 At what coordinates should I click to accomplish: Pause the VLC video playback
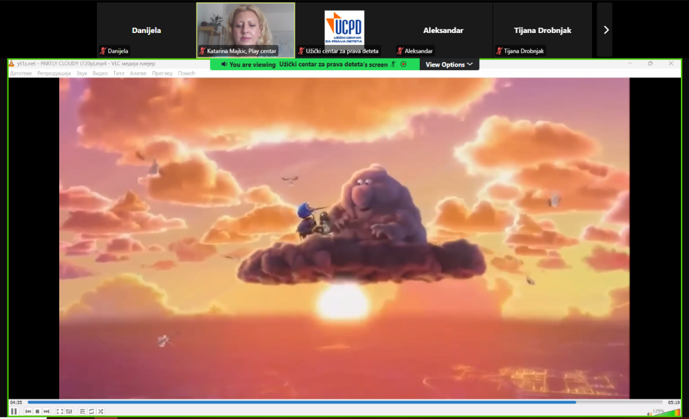[x=14, y=411]
